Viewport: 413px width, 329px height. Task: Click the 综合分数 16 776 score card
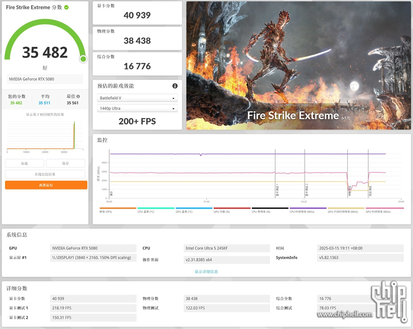click(x=137, y=64)
